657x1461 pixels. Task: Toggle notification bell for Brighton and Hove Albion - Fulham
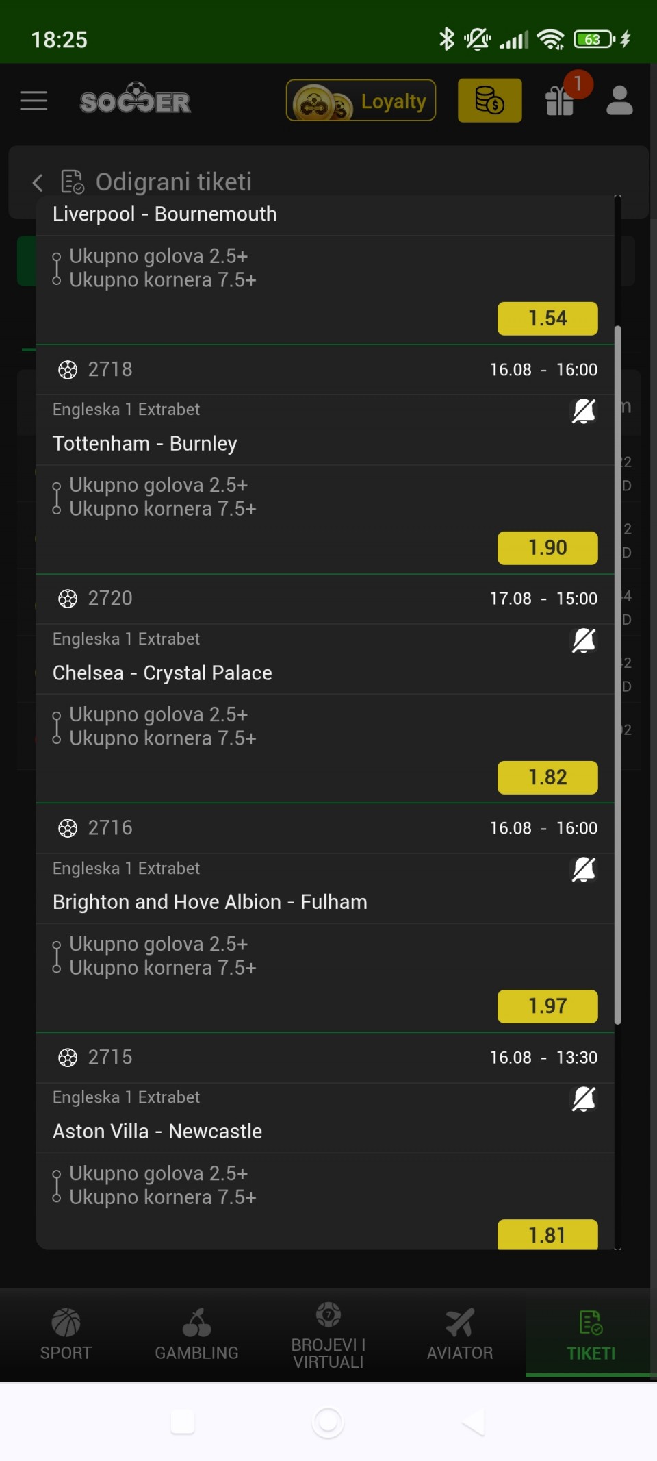tap(584, 869)
